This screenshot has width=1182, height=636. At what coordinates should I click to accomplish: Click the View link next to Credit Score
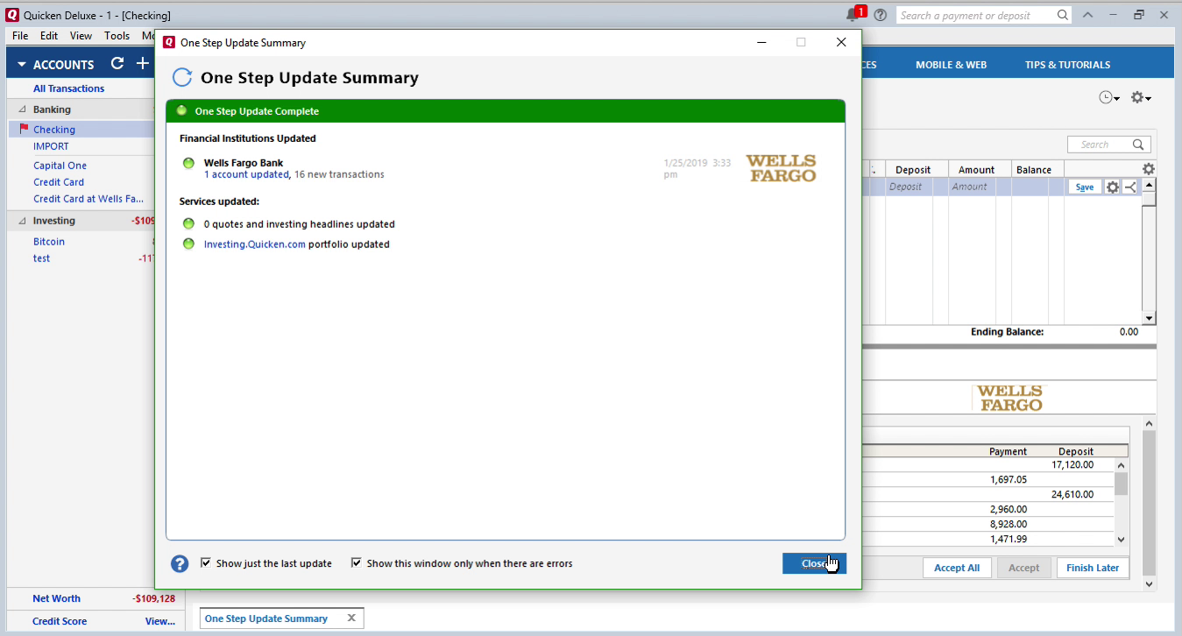tap(159, 621)
